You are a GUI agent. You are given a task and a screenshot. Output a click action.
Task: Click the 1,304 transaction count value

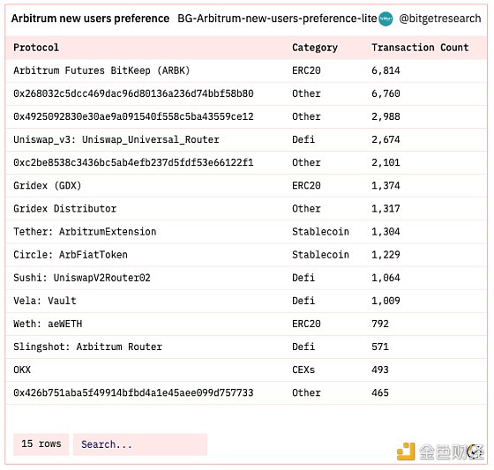pyautogui.click(x=385, y=232)
